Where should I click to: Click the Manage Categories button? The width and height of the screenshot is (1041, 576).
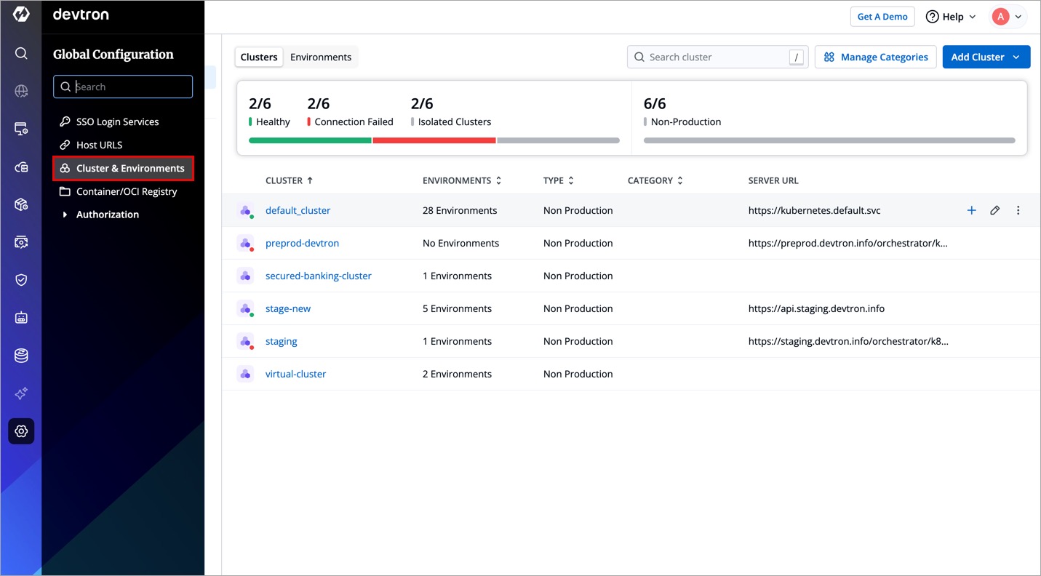click(875, 57)
